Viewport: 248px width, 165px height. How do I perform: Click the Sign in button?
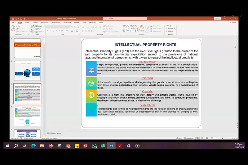(217, 19)
